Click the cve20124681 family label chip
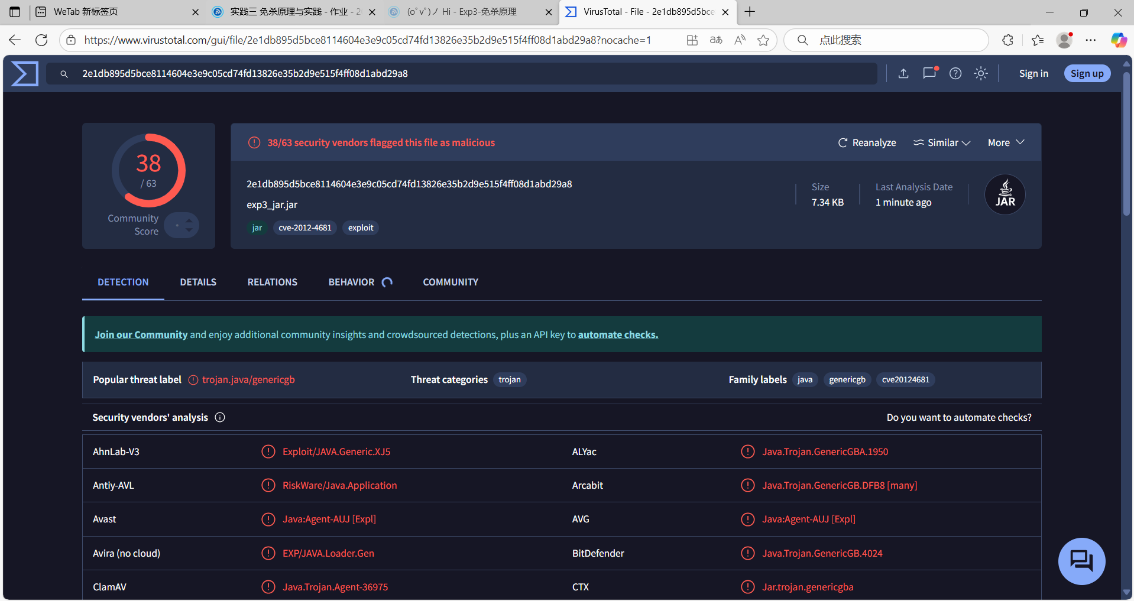The height and width of the screenshot is (601, 1134). coord(906,379)
